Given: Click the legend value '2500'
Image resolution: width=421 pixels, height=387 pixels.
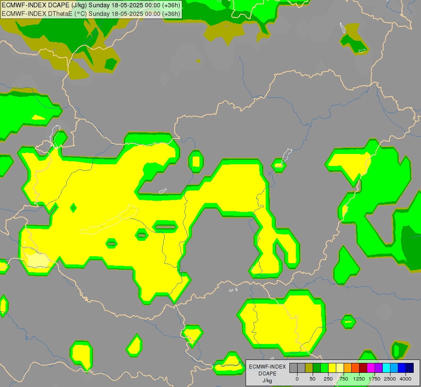Looking at the screenshot, I should click(390, 379).
